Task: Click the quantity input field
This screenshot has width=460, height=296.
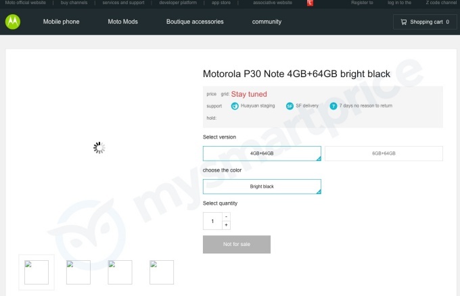Action: tap(212, 221)
